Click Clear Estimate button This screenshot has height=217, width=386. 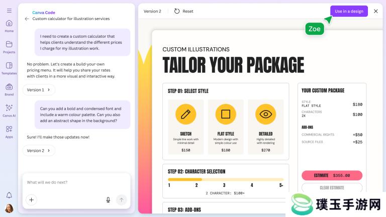coord(332,188)
